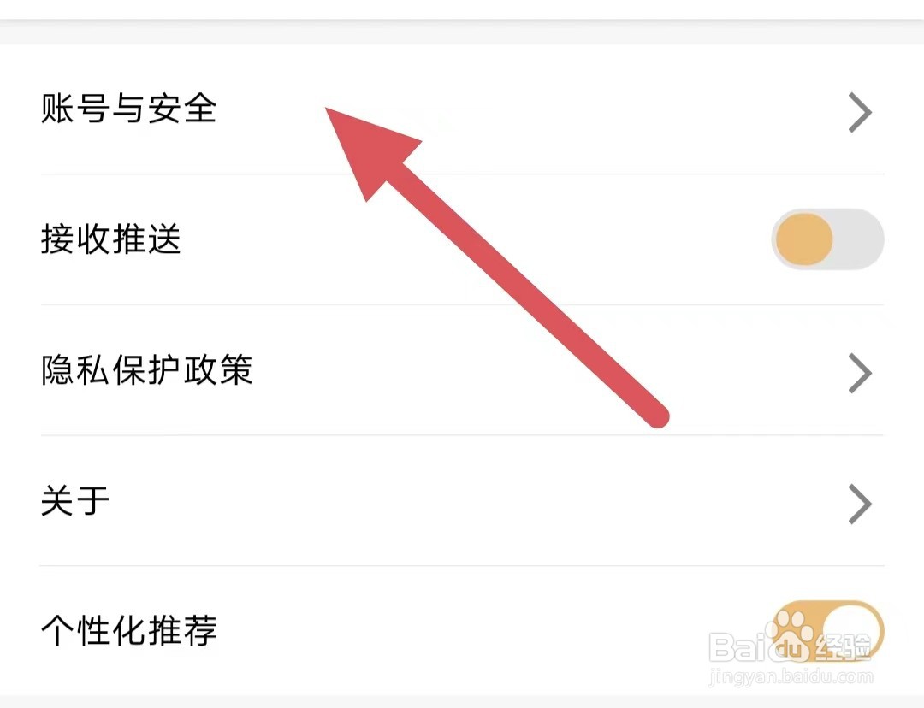The width and height of the screenshot is (924, 708).
Task: Click the orange knob of 接收推送 switch
Action: [x=803, y=239]
